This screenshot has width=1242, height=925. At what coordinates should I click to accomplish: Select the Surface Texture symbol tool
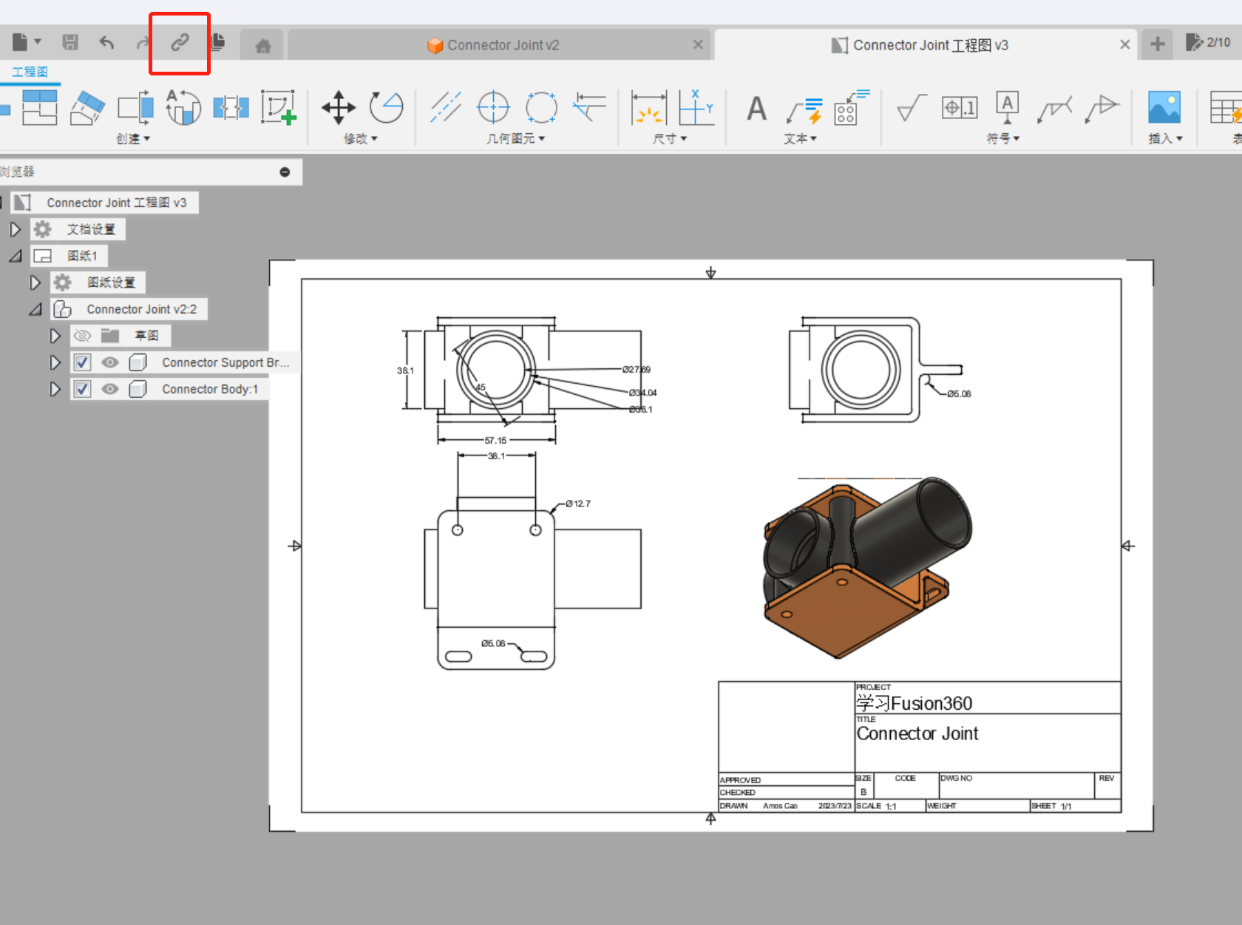[911, 108]
